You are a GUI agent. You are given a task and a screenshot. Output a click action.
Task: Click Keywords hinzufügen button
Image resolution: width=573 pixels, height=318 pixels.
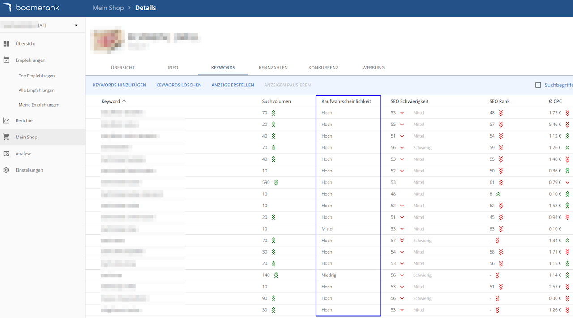pyautogui.click(x=120, y=85)
